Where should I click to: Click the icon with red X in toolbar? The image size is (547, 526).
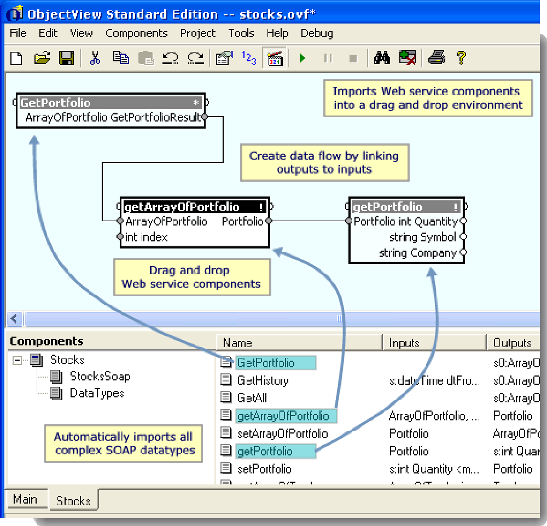(x=408, y=58)
